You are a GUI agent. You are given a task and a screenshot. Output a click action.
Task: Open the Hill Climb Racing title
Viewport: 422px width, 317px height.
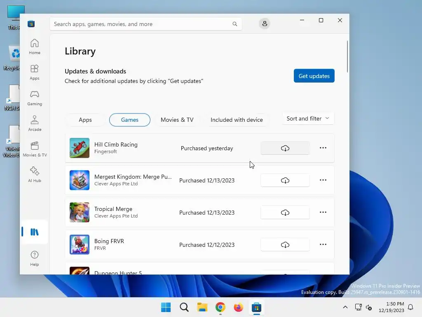coord(116,144)
